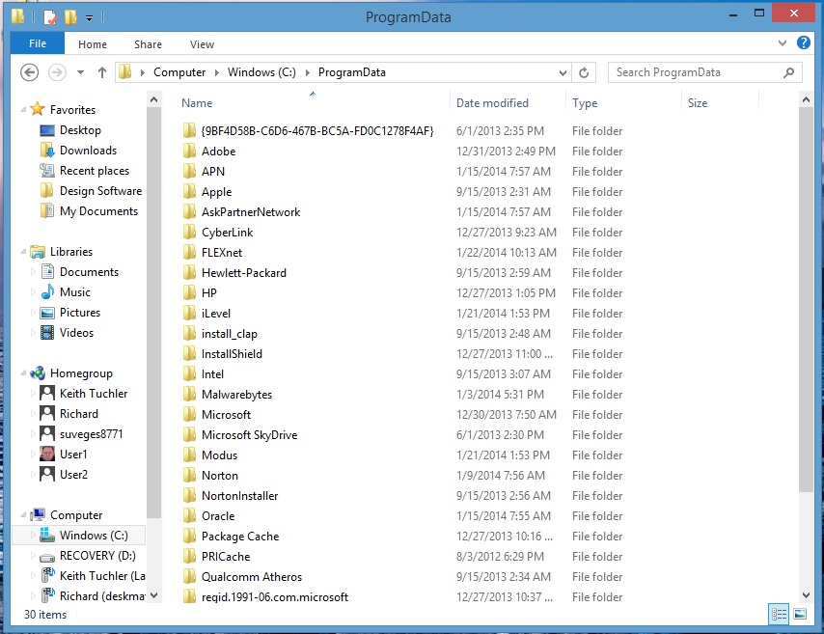
Task: Select the Malwarebytes folder icon
Action: pos(190,395)
